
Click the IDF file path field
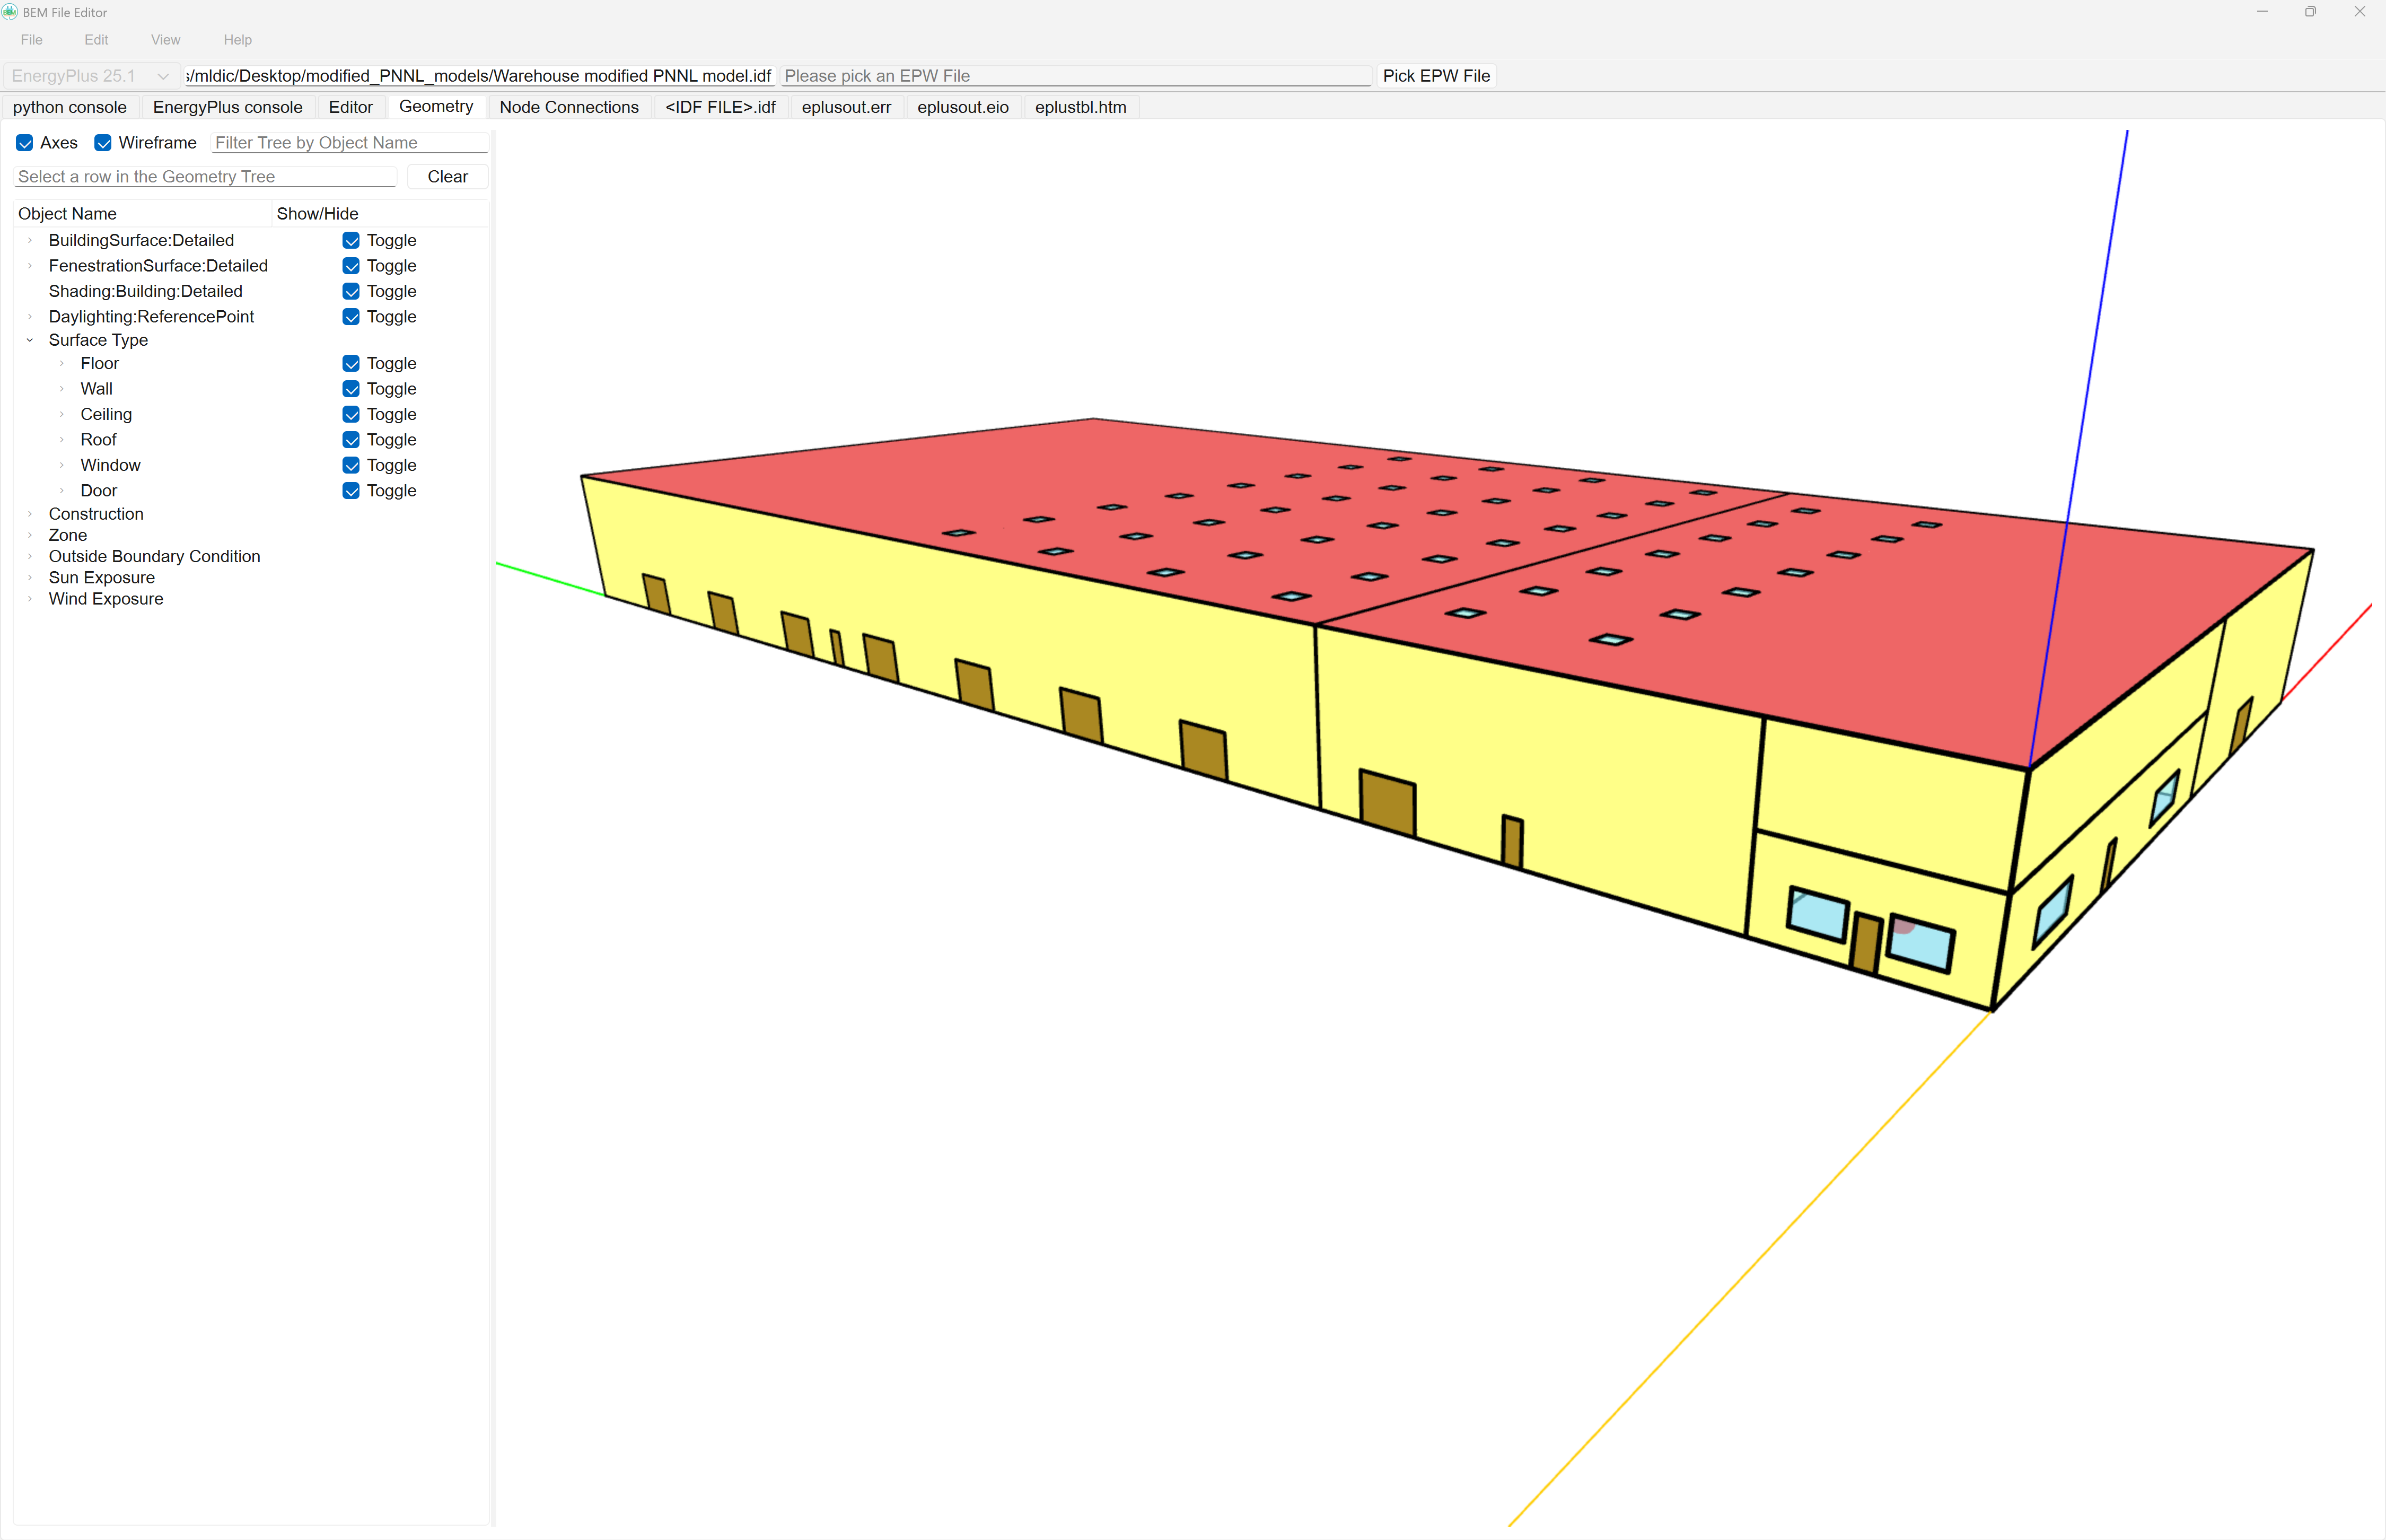(479, 76)
